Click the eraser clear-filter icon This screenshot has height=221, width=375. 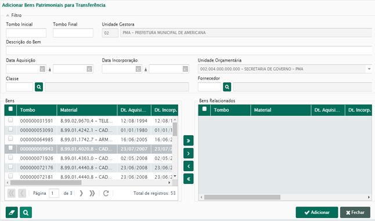click(x=12, y=212)
